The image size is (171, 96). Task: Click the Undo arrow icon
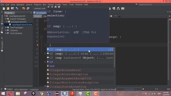[24, 9]
